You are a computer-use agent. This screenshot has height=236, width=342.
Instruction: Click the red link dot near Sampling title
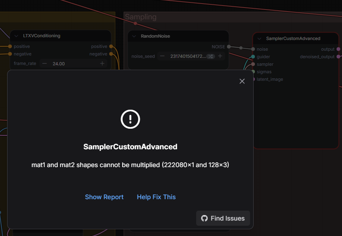click(x=136, y=23)
